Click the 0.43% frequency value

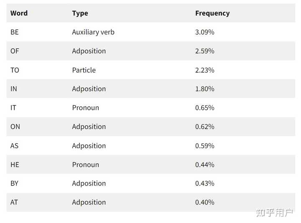click(x=204, y=183)
